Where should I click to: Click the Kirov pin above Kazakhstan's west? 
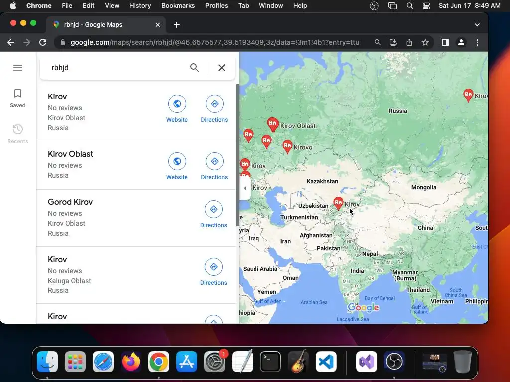pos(245,163)
